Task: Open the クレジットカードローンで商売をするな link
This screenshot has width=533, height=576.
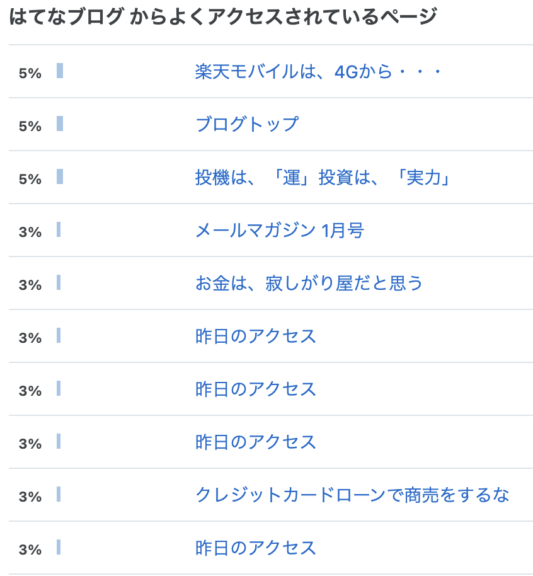Action: [352, 495]
